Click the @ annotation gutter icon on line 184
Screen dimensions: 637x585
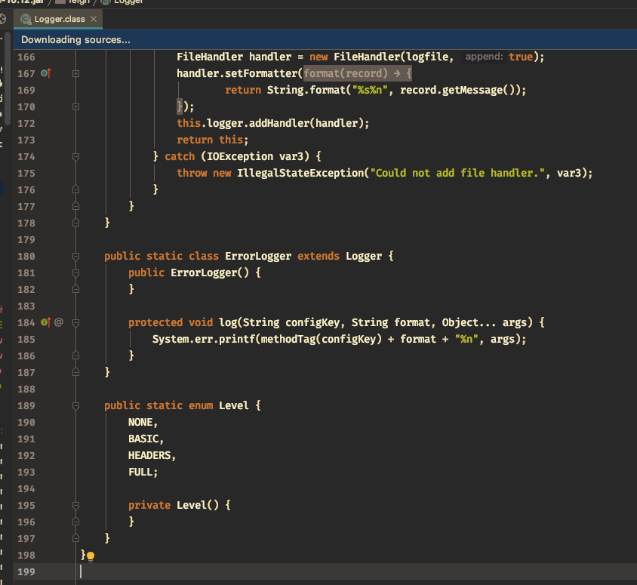(59, 322)
